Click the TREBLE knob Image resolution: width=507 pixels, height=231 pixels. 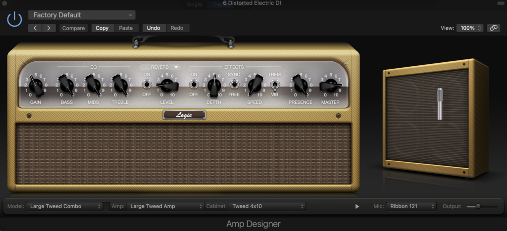(120, 86)
